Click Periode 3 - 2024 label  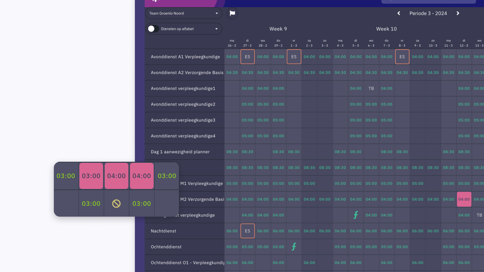pos(428,13)
